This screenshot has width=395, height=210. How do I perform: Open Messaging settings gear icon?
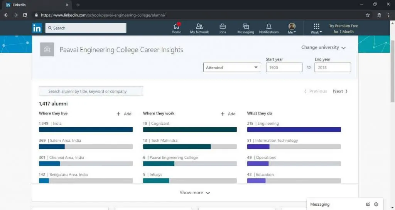(376, 204)
